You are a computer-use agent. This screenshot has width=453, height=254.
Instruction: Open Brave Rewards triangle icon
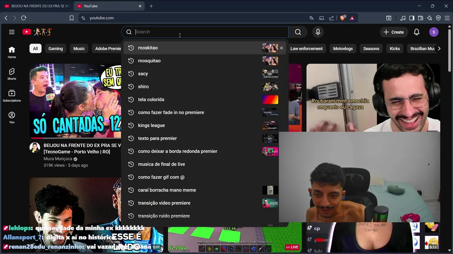[352, 18]
